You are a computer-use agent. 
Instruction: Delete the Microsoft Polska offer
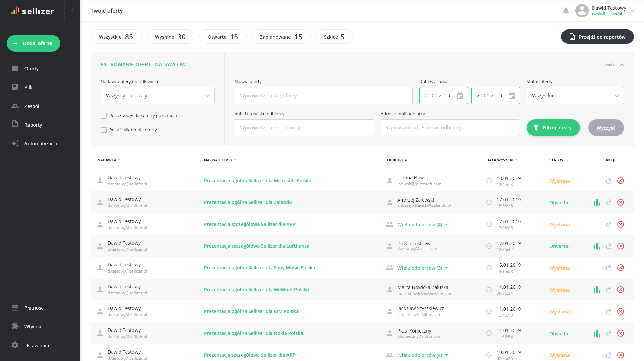[621, 181]
